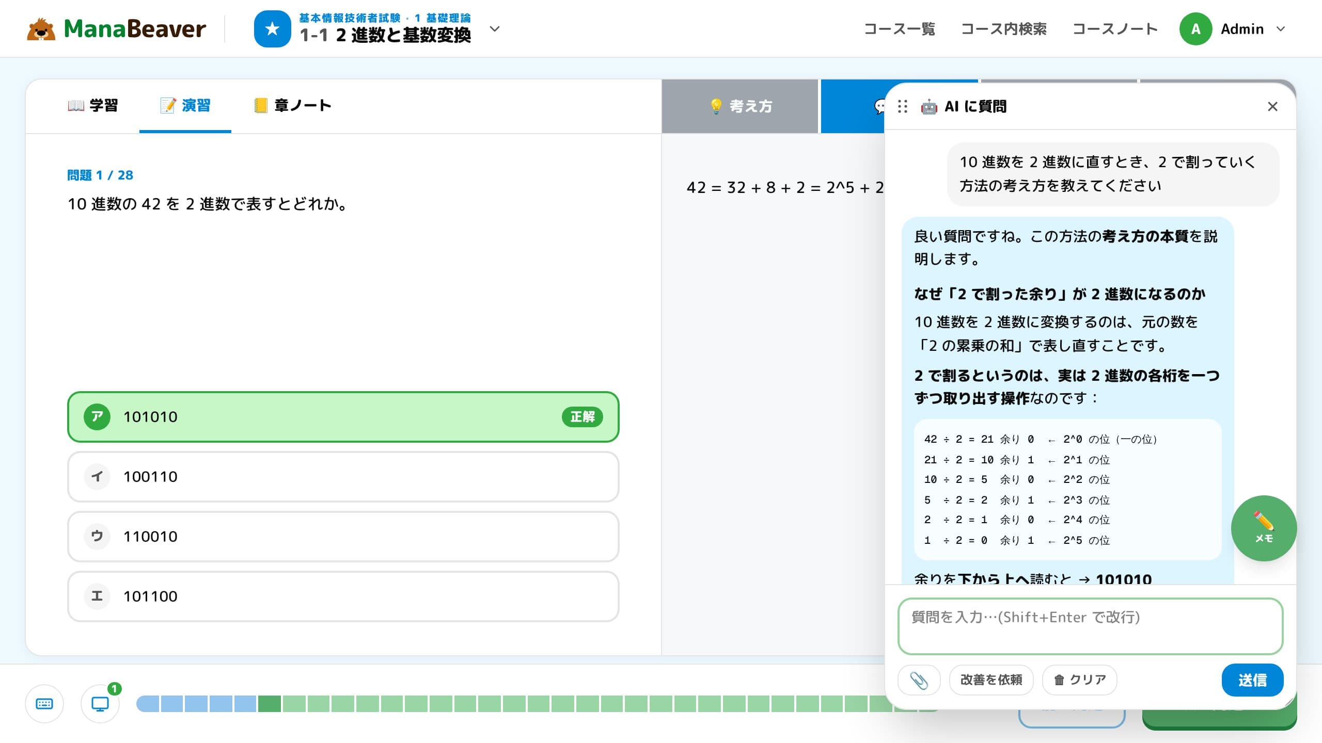Select answer イ 100110

click(343, 477)
